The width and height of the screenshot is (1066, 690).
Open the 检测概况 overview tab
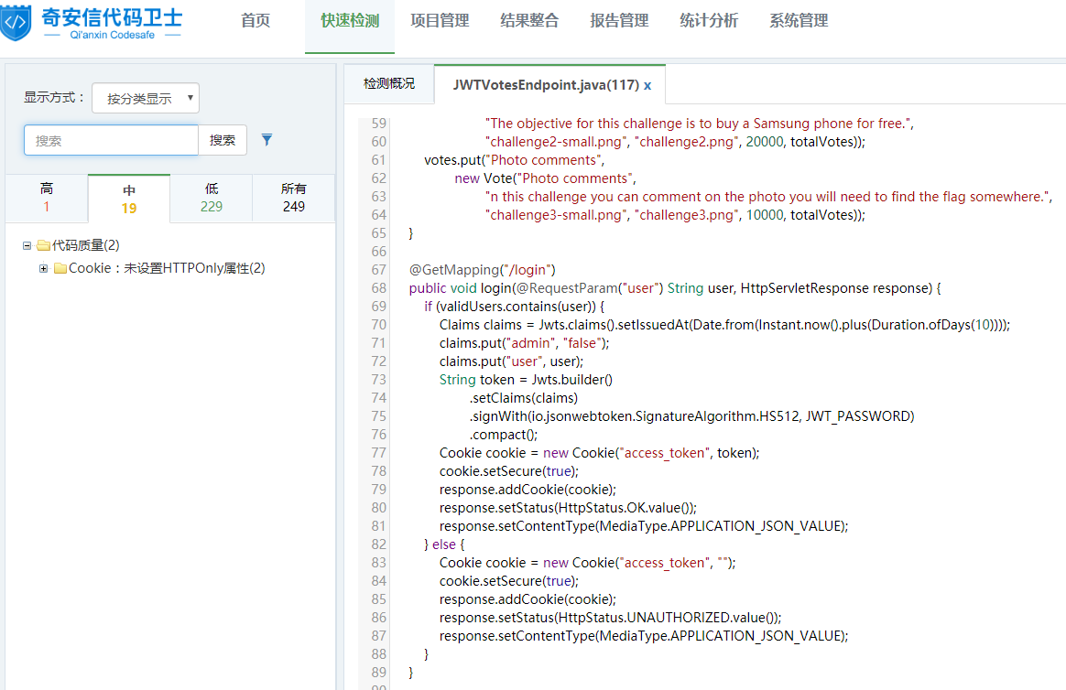[389, 84]
